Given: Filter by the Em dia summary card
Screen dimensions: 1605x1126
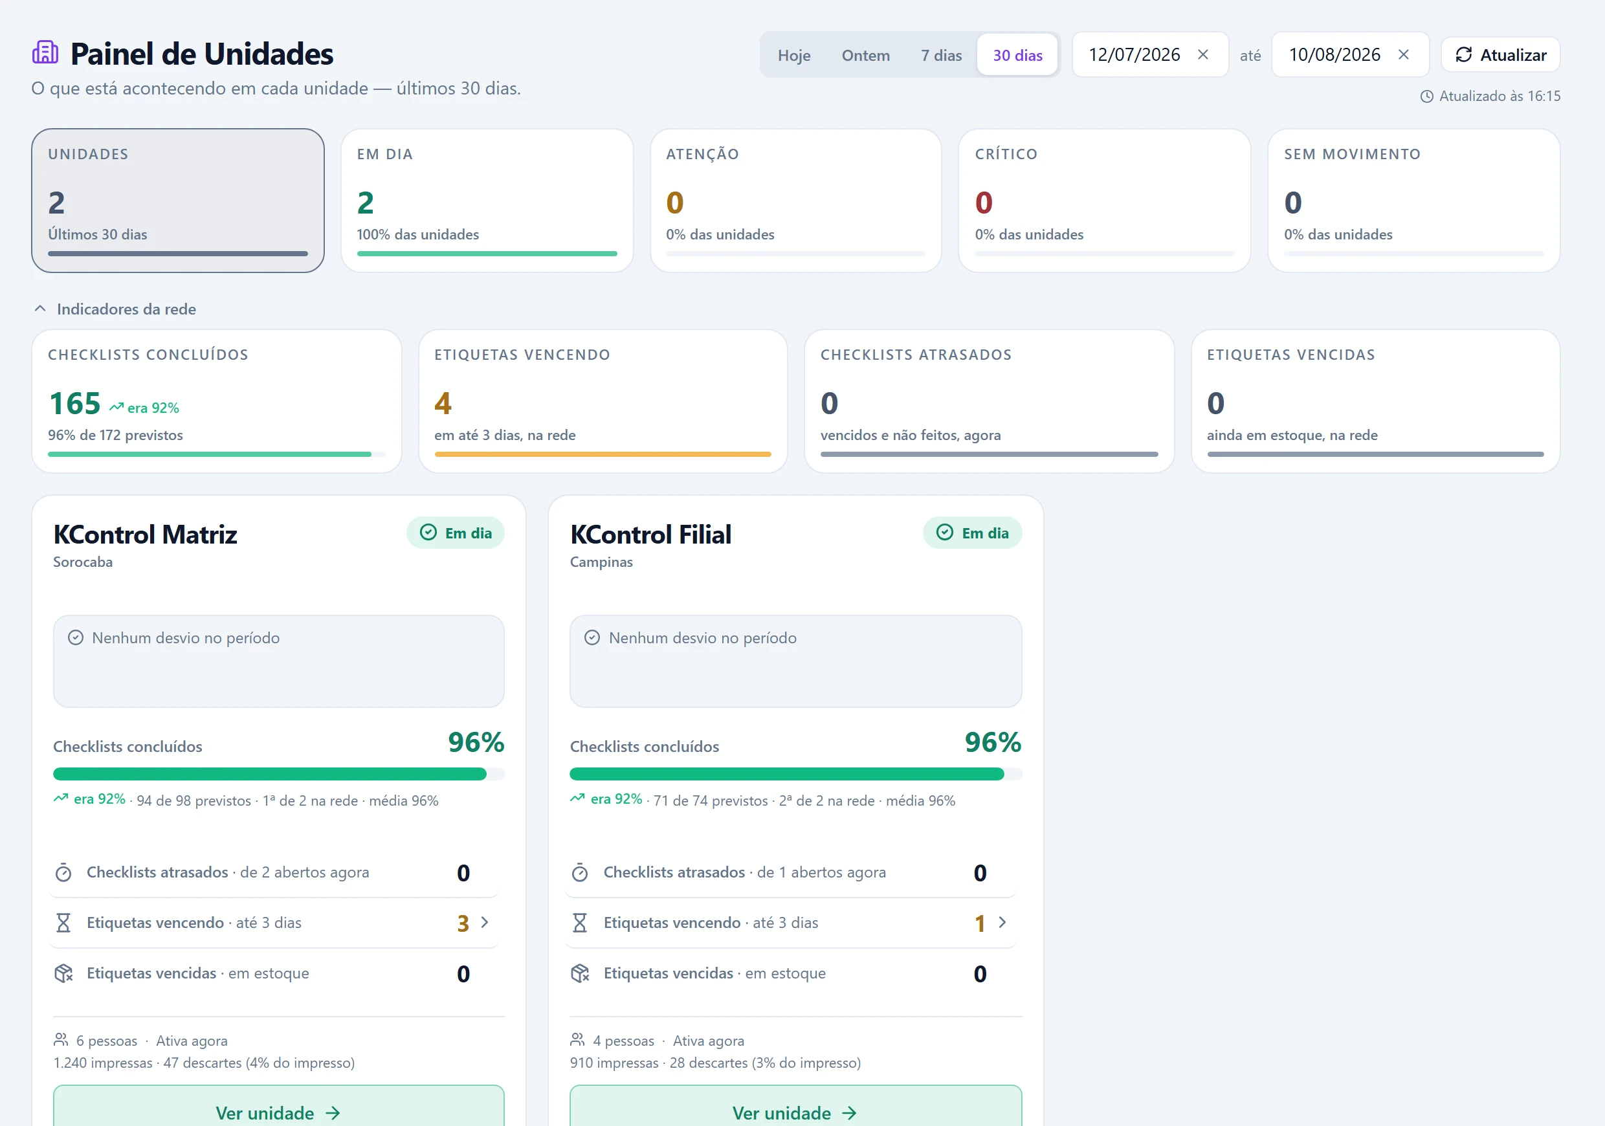Looking at the screenshot, I should [x=487, y=201].
